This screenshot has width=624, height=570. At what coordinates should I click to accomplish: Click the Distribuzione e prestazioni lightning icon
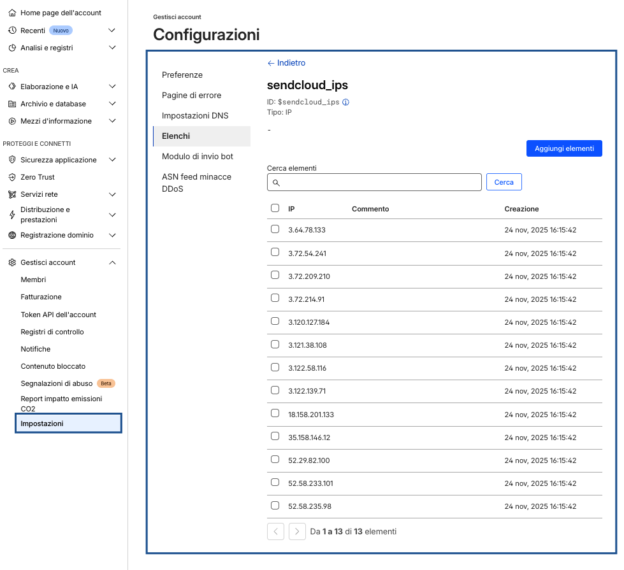(12, 215)
